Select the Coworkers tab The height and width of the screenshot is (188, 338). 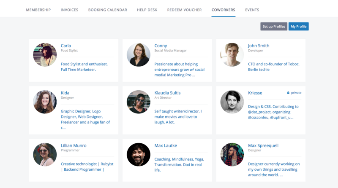(x=224, y=10)
